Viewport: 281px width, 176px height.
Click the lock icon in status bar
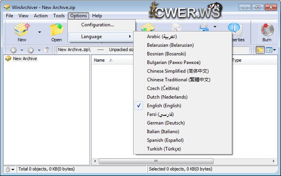pos(7,169)
